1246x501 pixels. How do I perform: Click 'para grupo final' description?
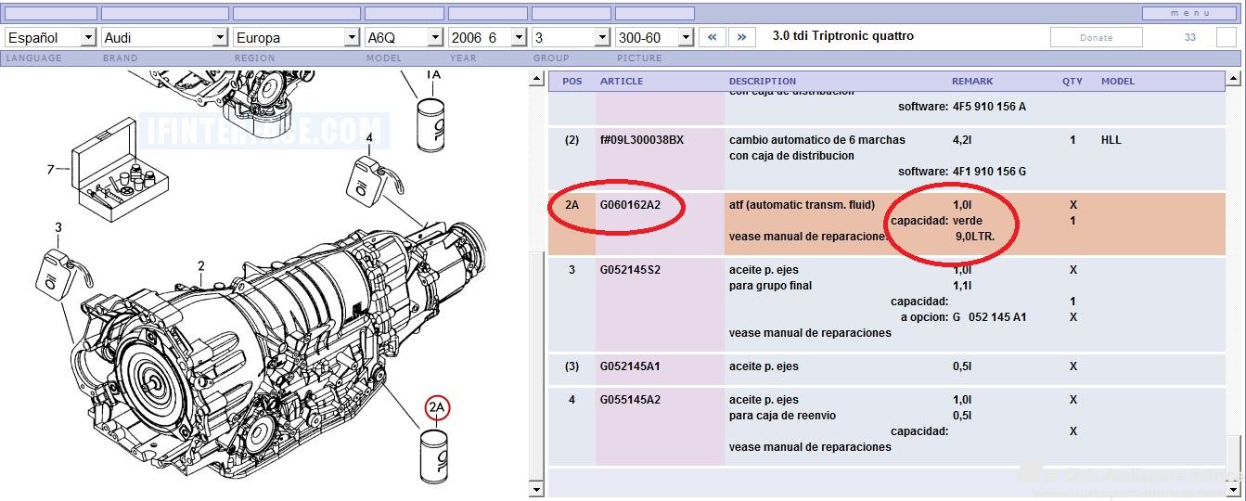tap(770, 285)
